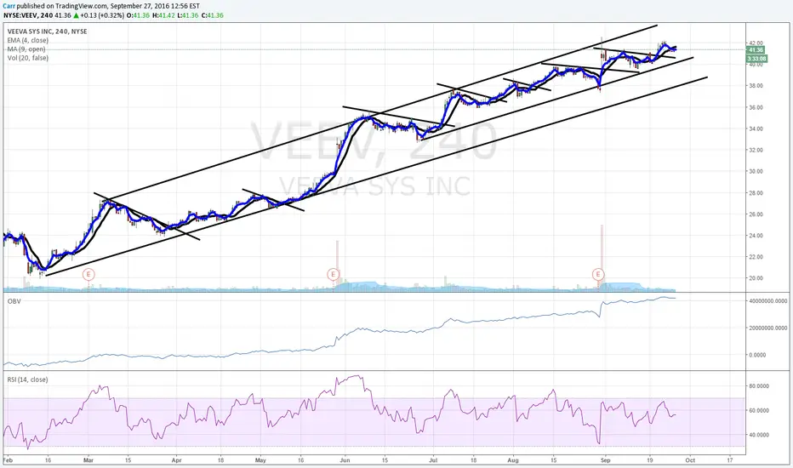
Task: Click the May label on the time axis
Action: [x=260, y=460]
